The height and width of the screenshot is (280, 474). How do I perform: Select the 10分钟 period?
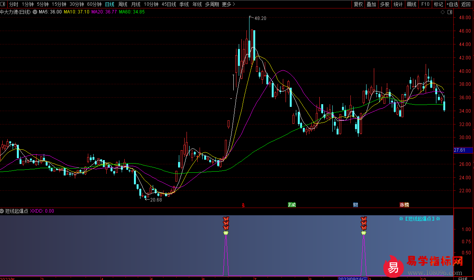pos(151,4)
